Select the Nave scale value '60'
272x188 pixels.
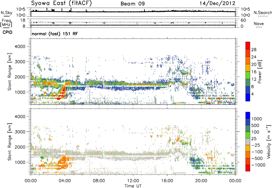coord(243,20)
